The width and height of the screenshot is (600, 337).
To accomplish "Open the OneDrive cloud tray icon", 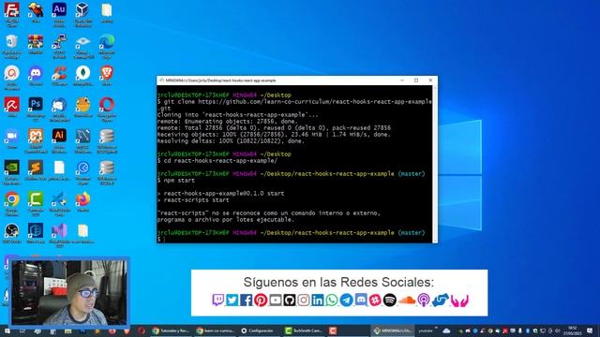I will (x=446, y=330).
